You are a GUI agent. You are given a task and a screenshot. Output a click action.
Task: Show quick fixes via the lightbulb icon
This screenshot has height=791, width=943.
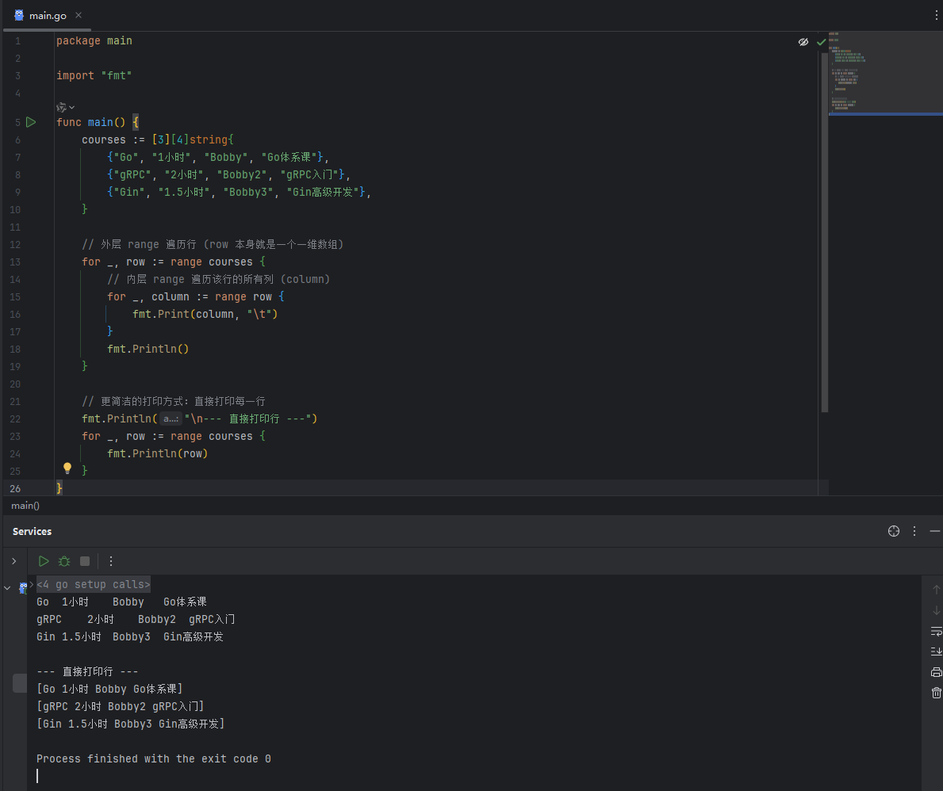click(67, 468)
